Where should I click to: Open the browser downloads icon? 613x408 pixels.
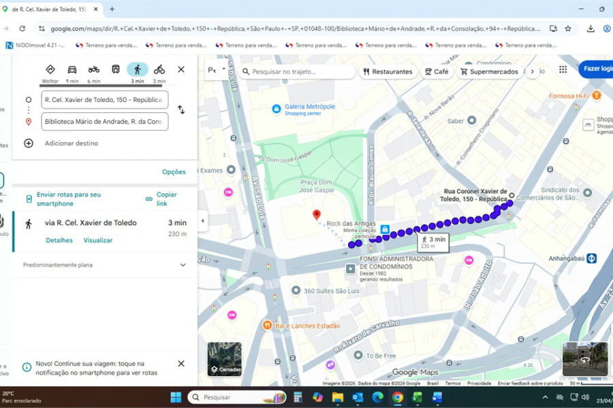pos(591,29)
